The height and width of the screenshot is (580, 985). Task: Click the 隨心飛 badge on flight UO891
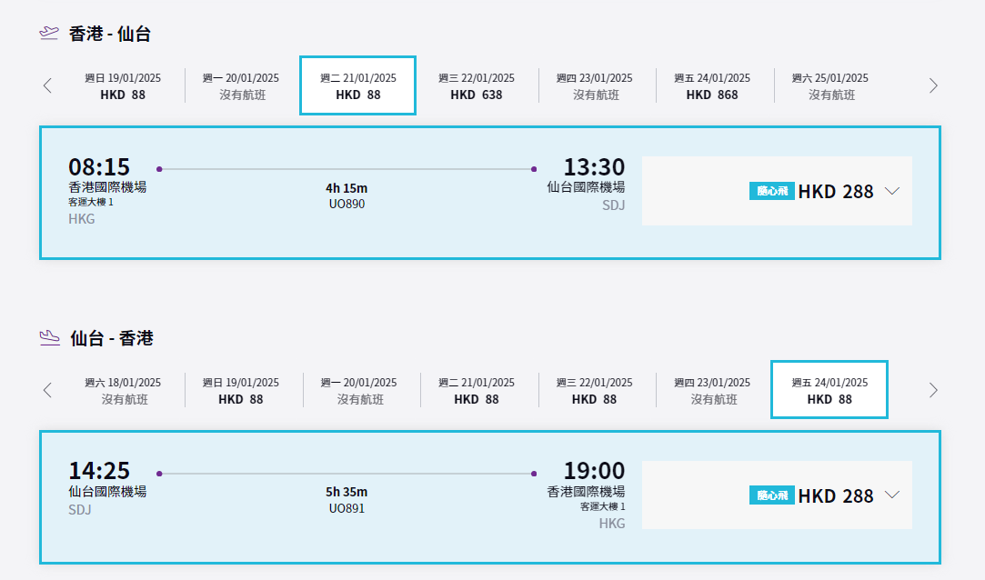click(x=772, y=495)
